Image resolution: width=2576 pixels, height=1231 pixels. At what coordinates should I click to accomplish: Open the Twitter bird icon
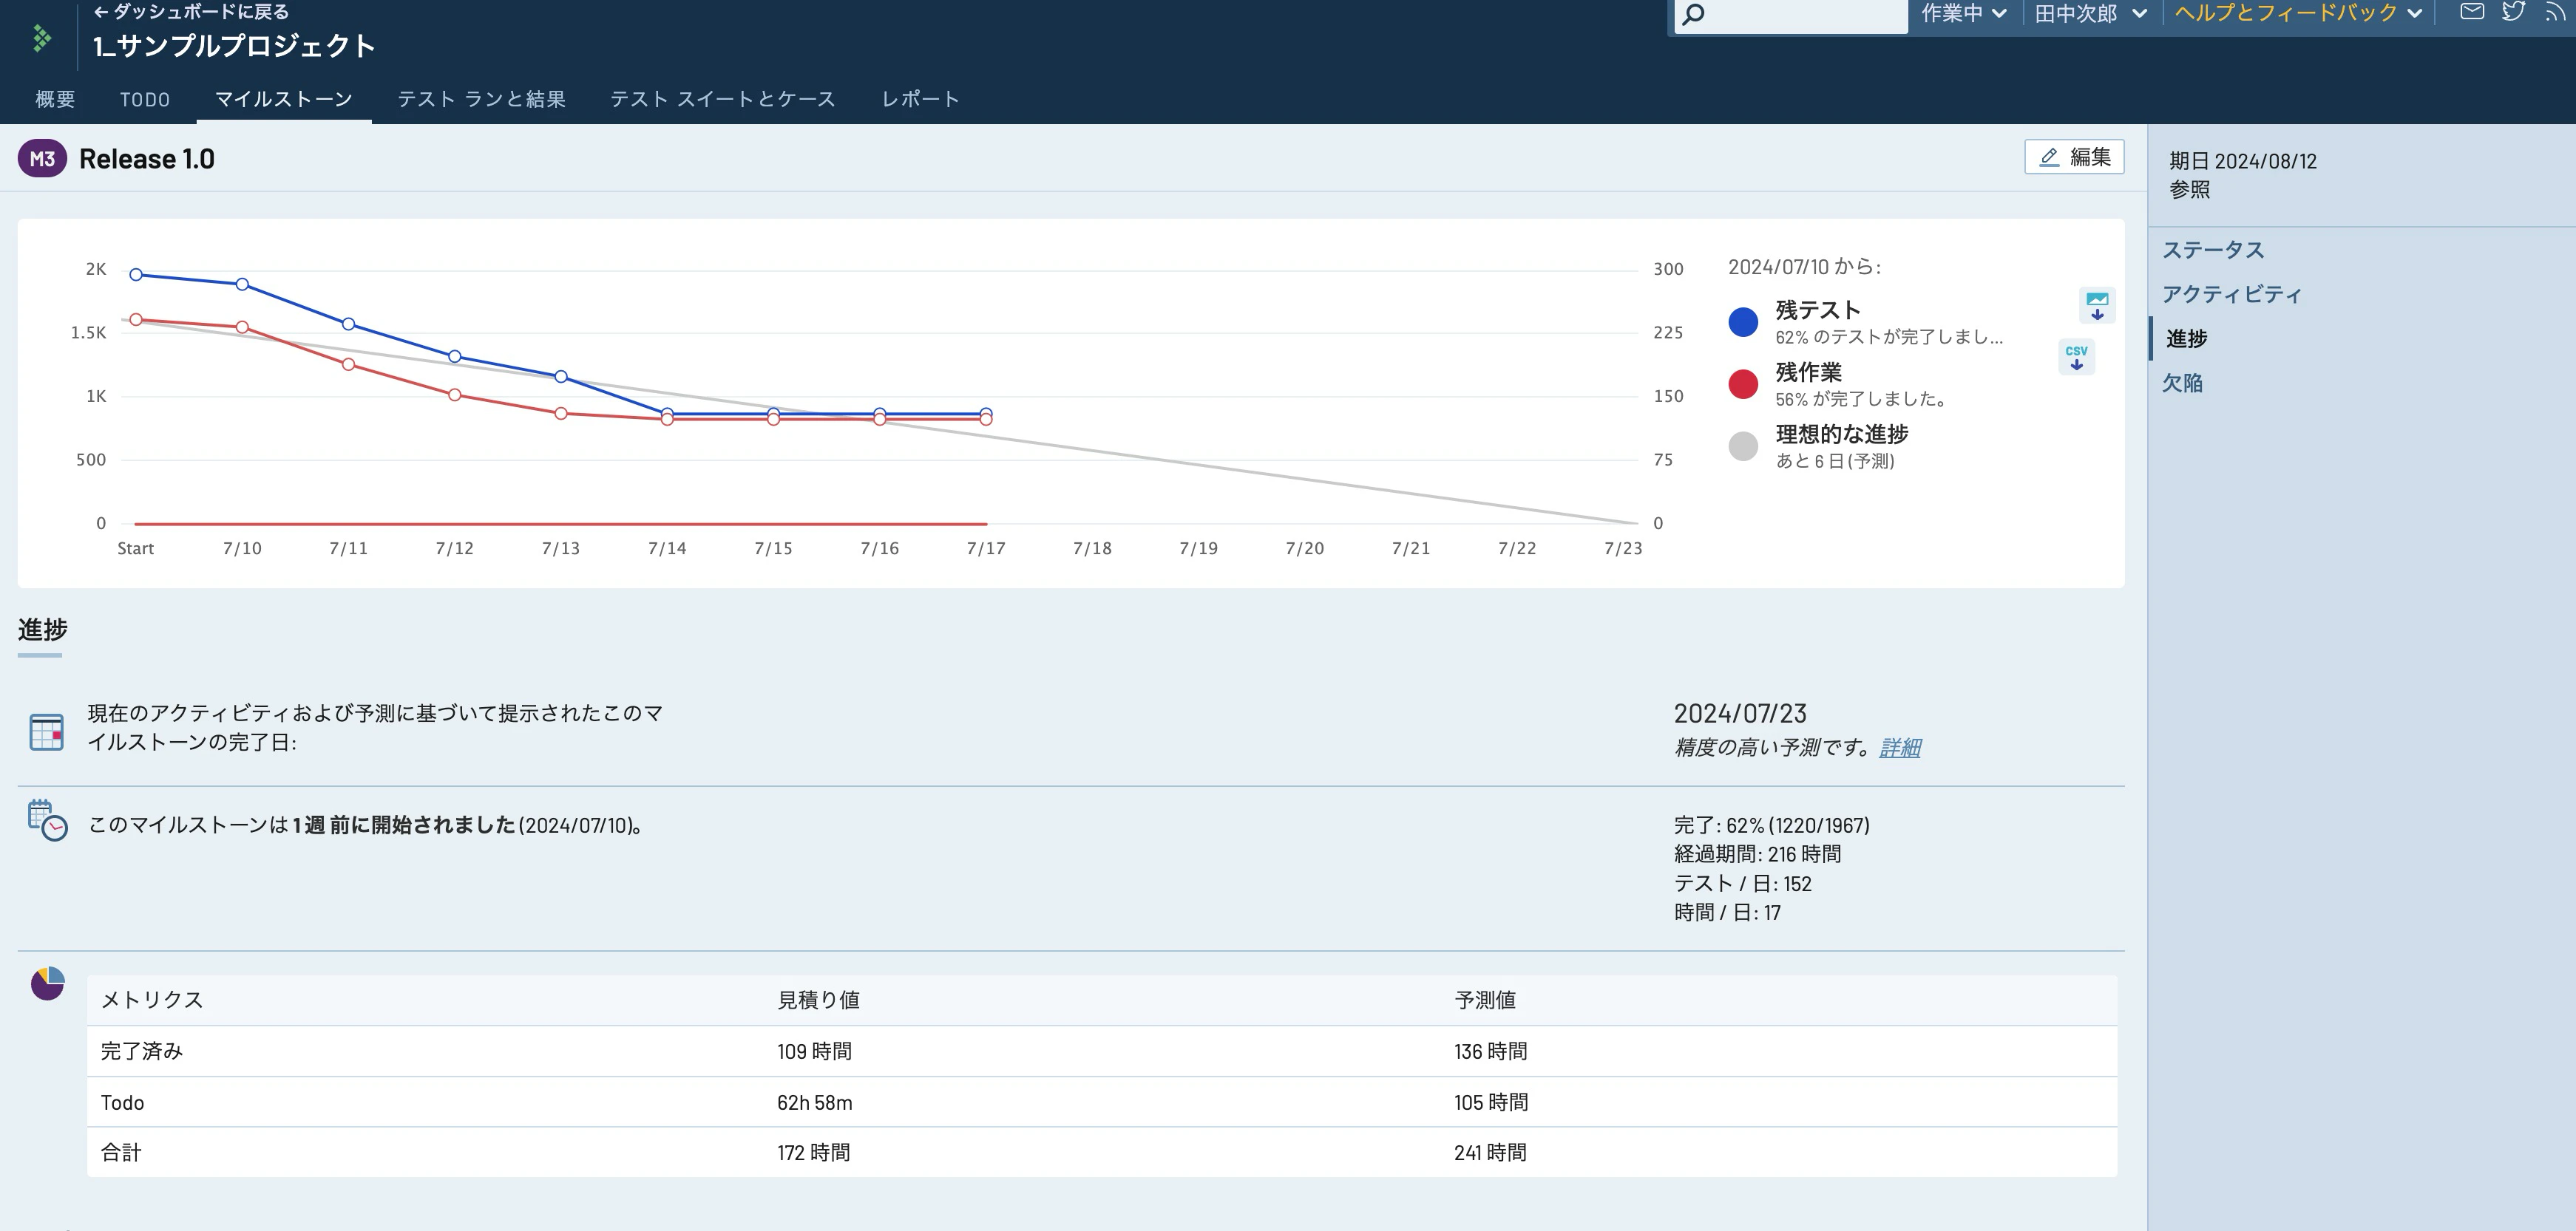[2514, 12]
